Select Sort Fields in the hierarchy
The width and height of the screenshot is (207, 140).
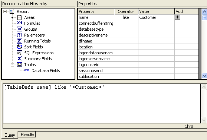(x=33, y=47)
